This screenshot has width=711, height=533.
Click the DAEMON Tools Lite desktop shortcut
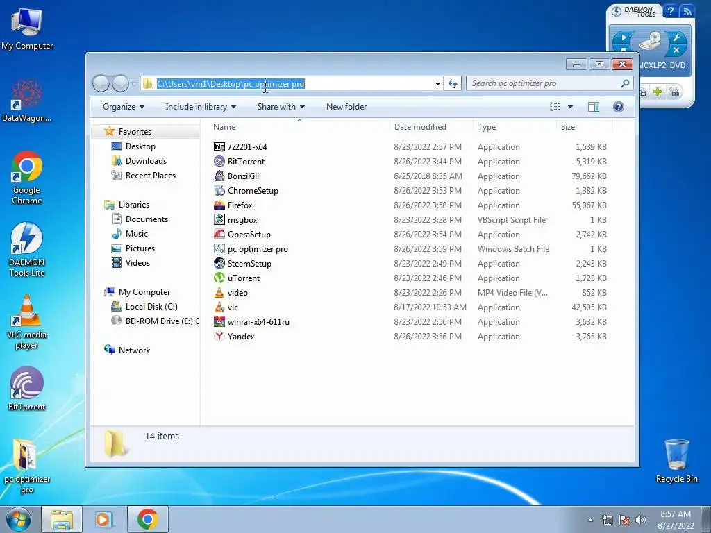coord(27,250)
